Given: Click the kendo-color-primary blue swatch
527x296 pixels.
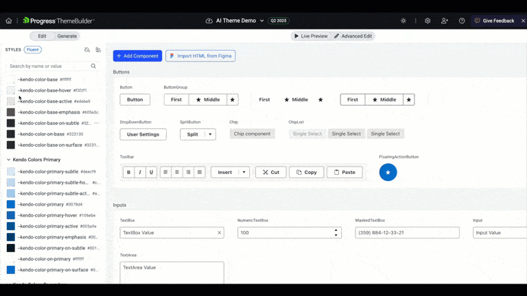Looking at the screenshot, I should click(x=11, y=204).
